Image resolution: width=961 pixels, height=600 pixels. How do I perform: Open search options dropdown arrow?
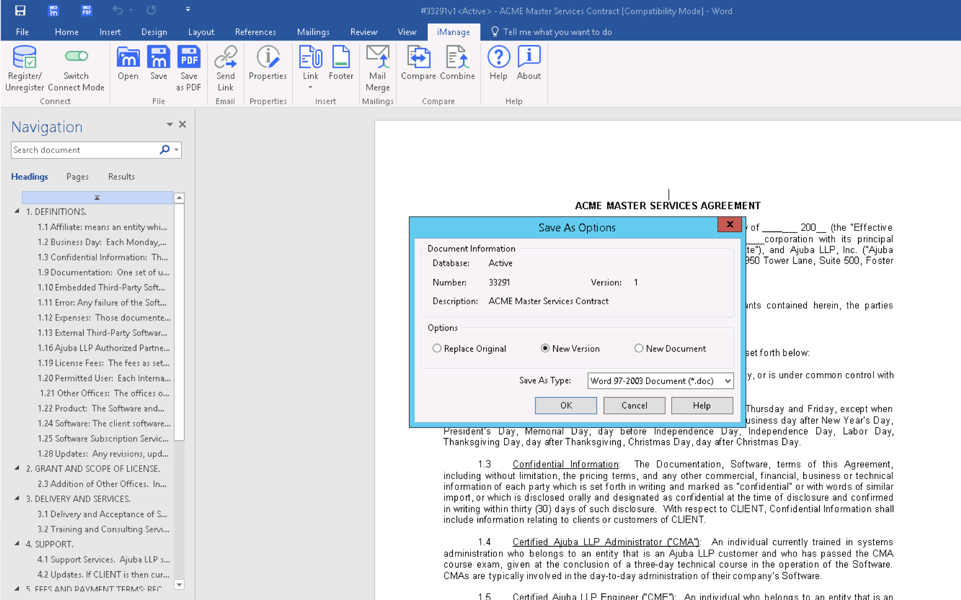click(177, 150)
